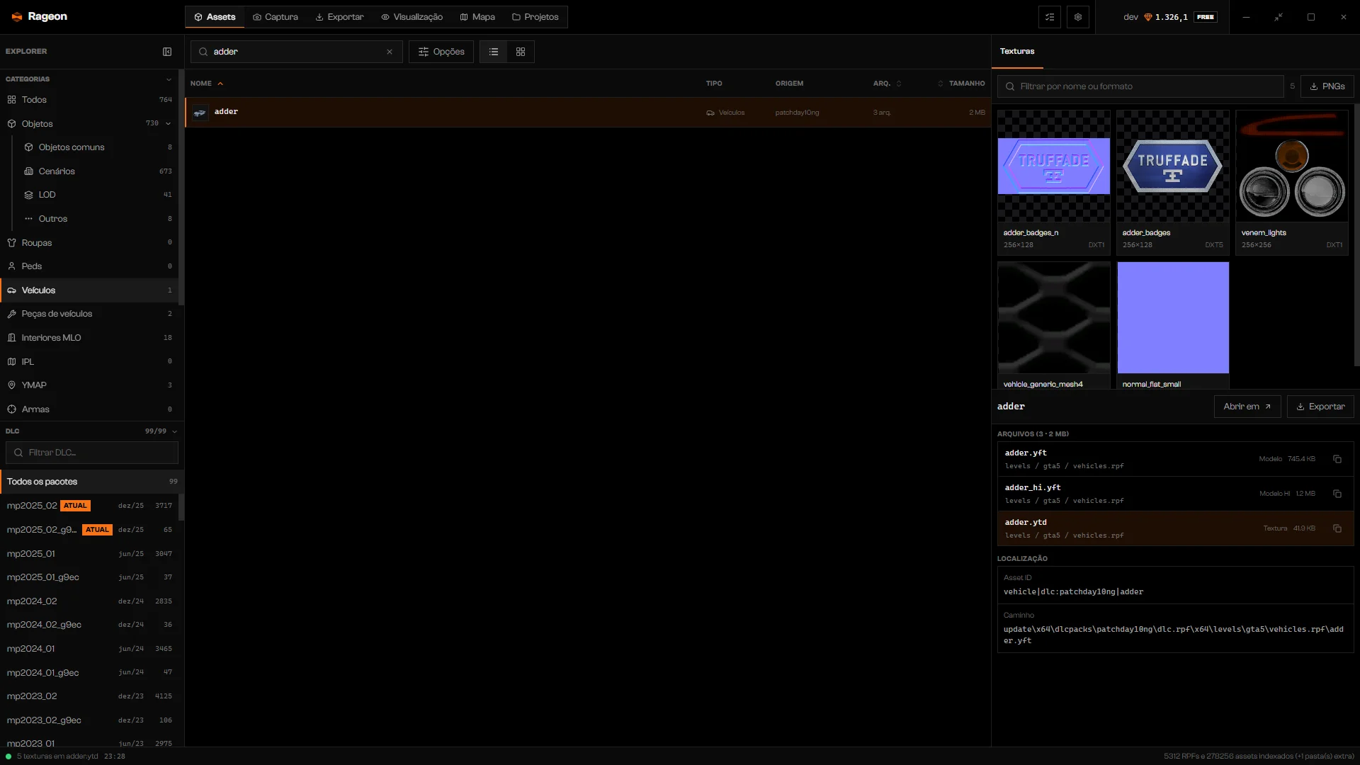The width and height of the screenshot is (1360, 765).
Task: Open normal_flat_small texture swatch
Action: pyautogui.click(x=1173, y=318)
